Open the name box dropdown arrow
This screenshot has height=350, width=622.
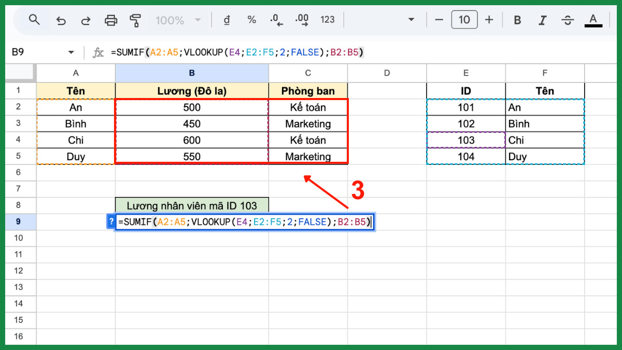coord(71,52)
